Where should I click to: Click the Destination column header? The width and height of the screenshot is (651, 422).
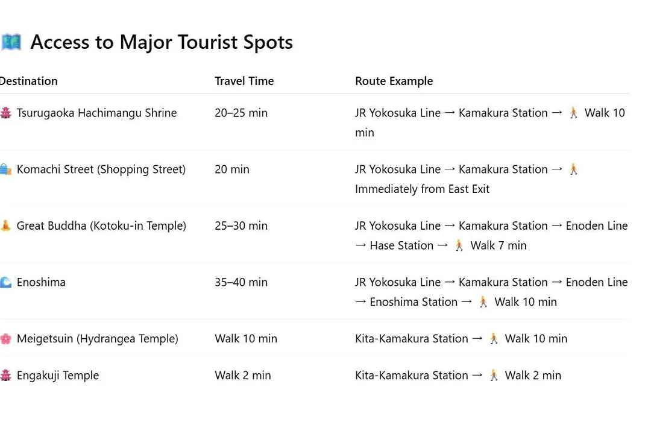[x=28, y=81]
